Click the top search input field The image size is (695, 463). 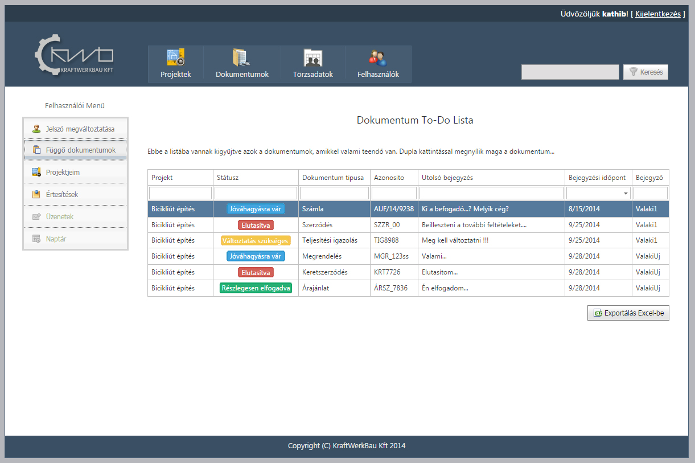click(x=570, y=72)
